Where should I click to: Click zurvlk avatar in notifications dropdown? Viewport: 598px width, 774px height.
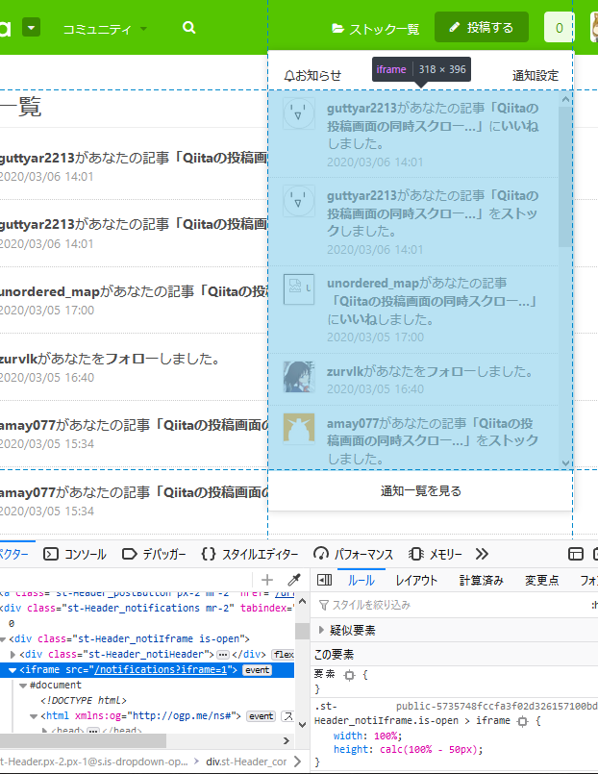[298, 377]
